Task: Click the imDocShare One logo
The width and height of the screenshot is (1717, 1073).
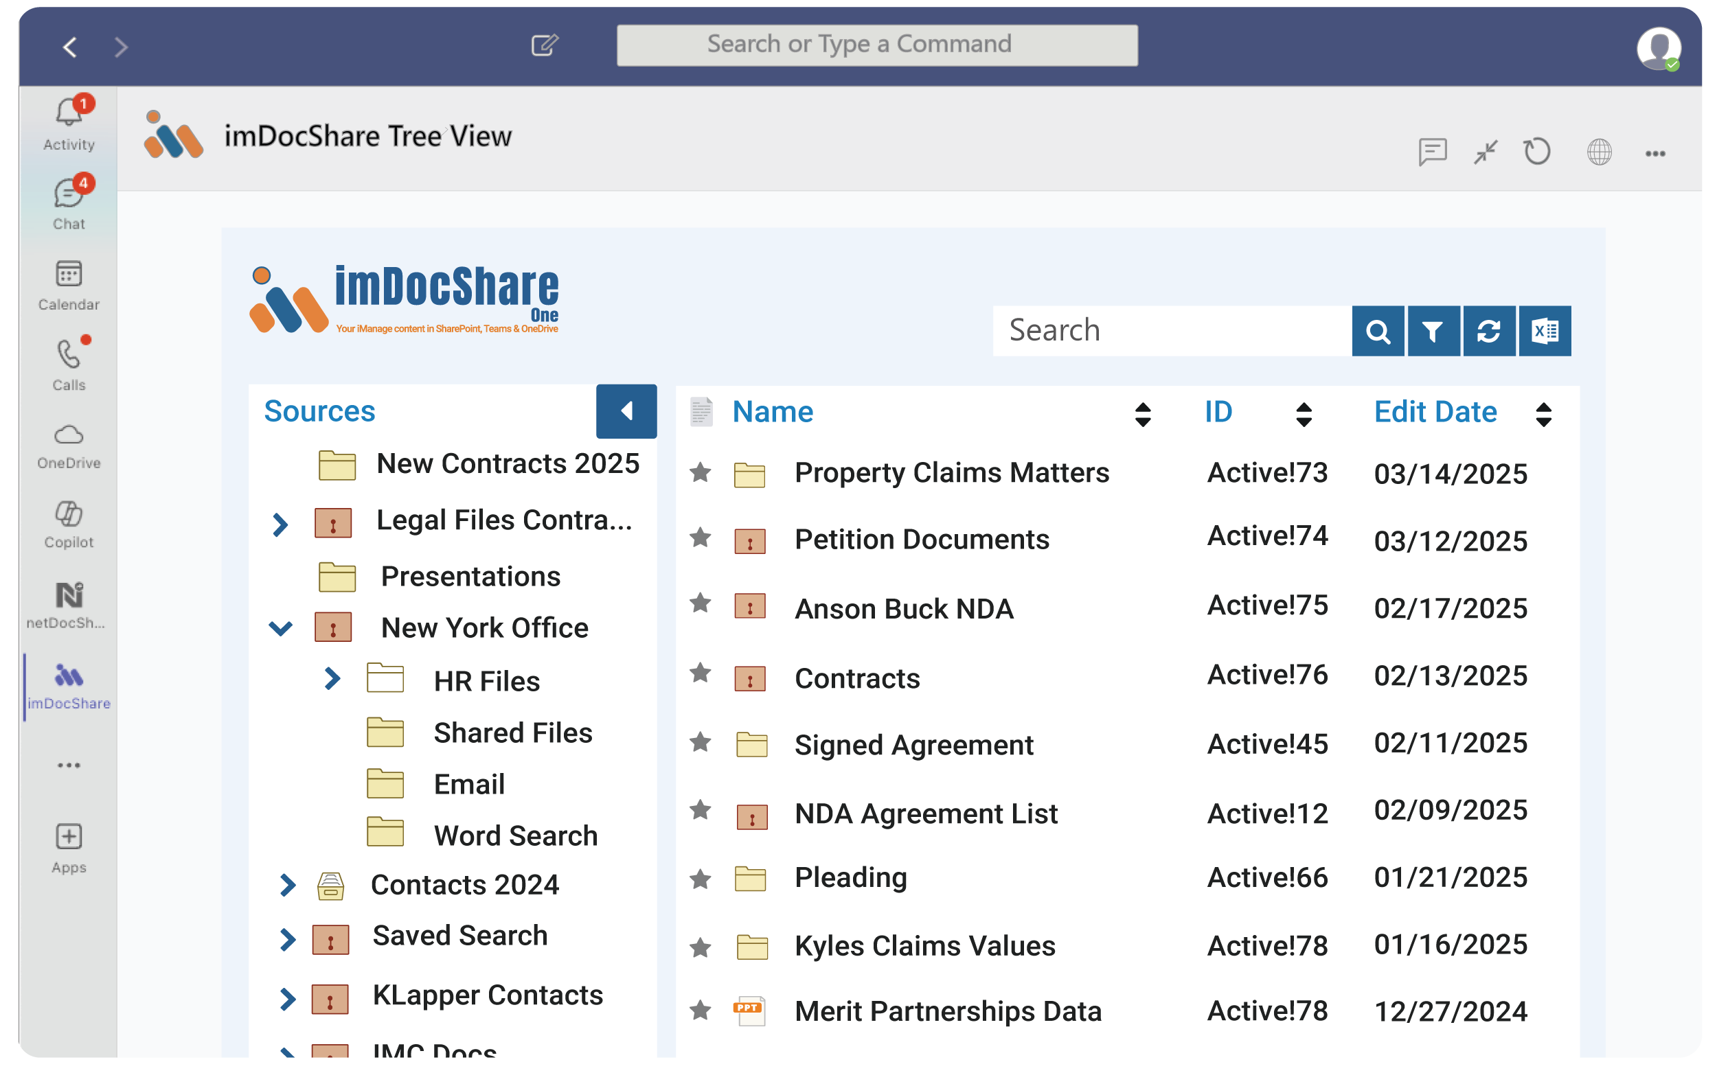Action: (404, 299)
